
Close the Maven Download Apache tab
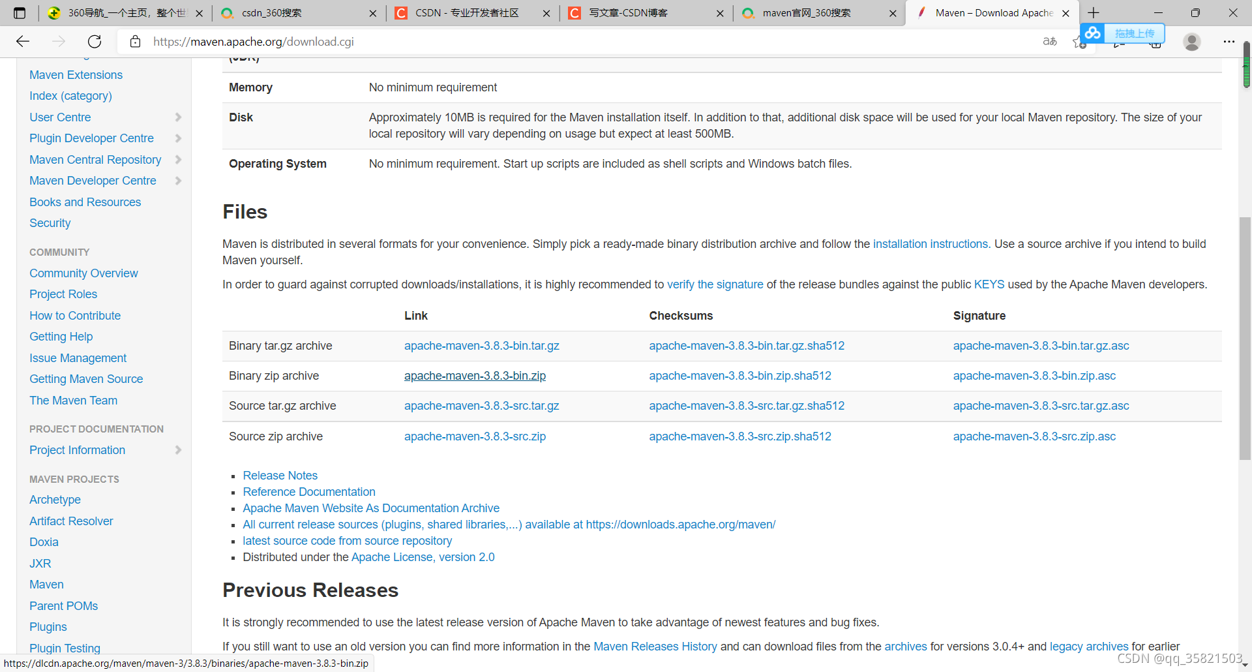[x=1066, y=13]
